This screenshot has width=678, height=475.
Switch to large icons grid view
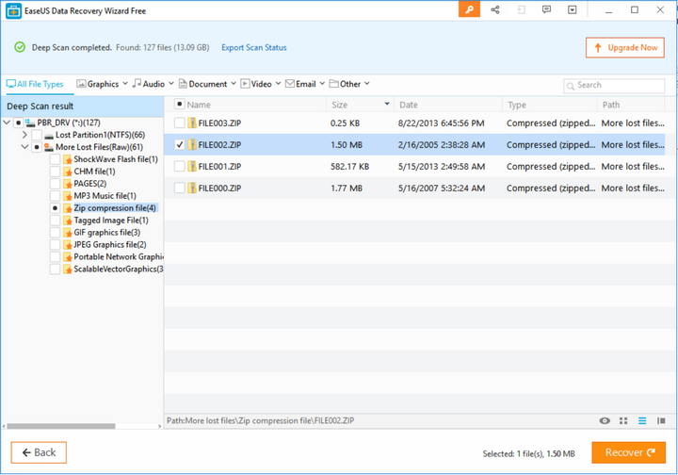coord(623,420)
